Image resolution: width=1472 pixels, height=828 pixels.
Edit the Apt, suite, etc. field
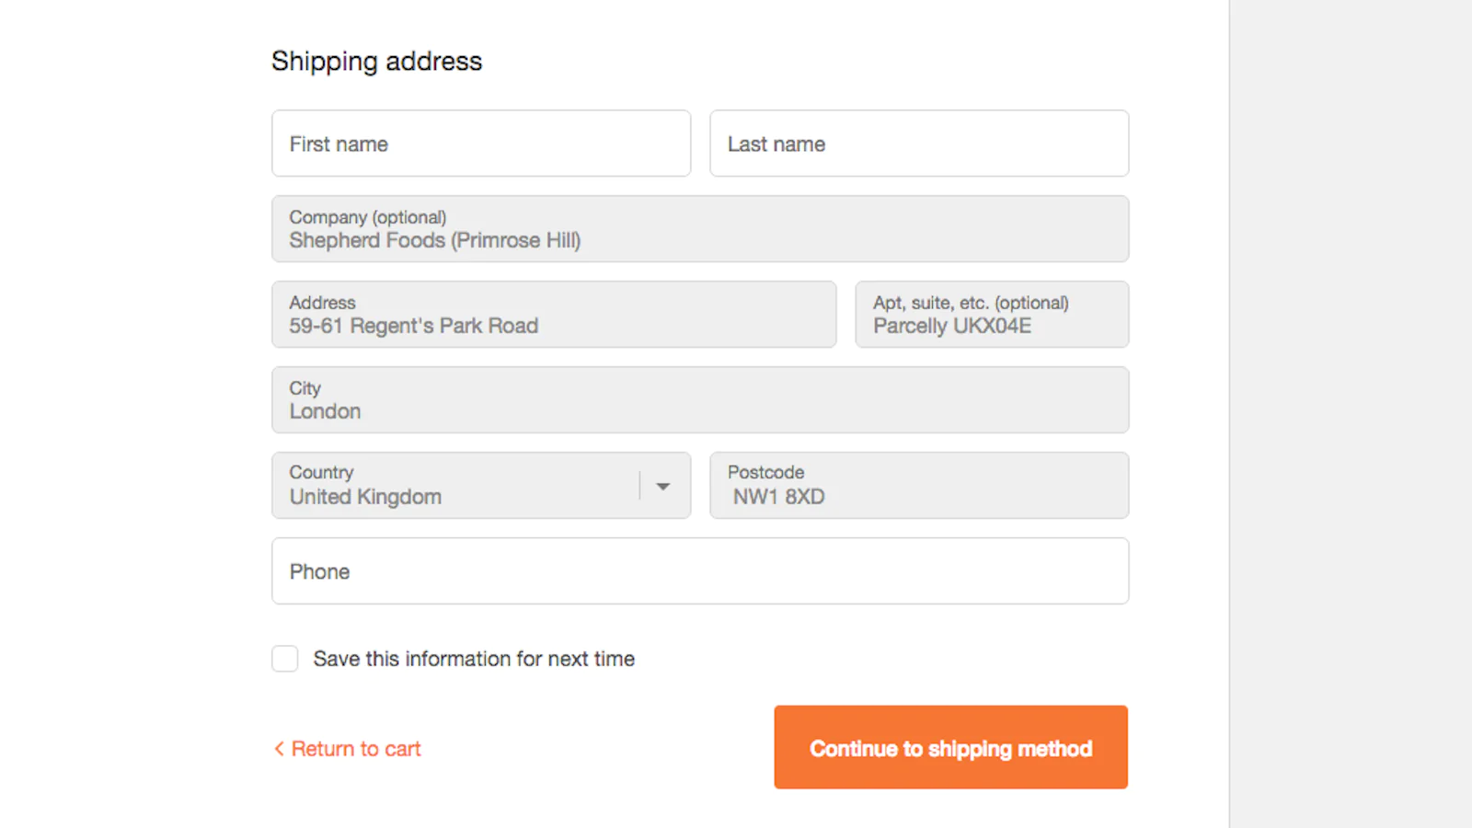(x=991, y=315)
